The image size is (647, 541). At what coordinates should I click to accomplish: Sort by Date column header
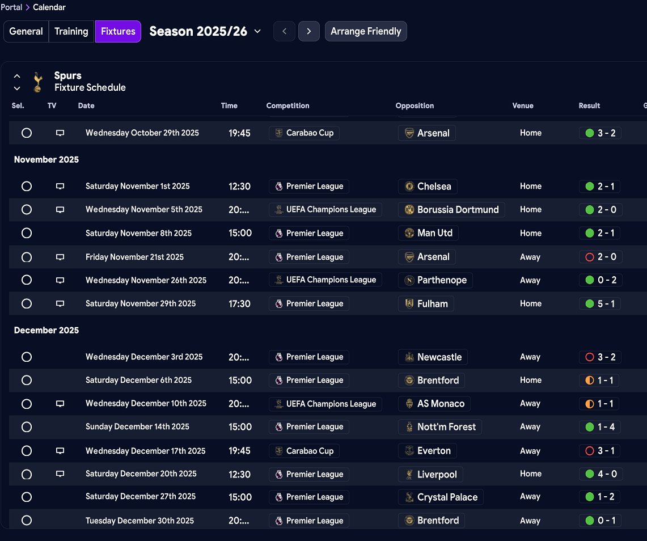86,105
